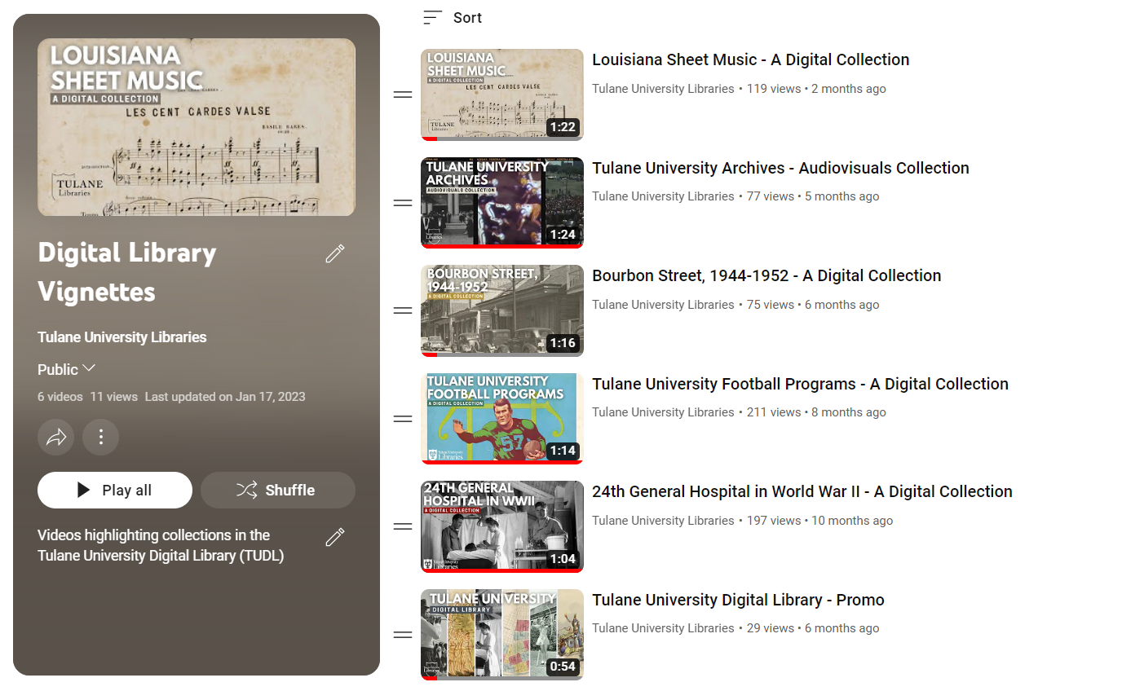
Task: Click the Tulane University Football Programs thumbnail
Action: pos(502,419)
